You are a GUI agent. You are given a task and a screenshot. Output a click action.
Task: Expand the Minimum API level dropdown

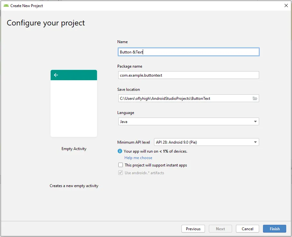pyautogui.click(x=206, y=142)
